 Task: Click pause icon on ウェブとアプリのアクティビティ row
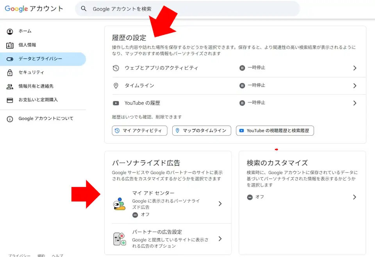[242, 68]
